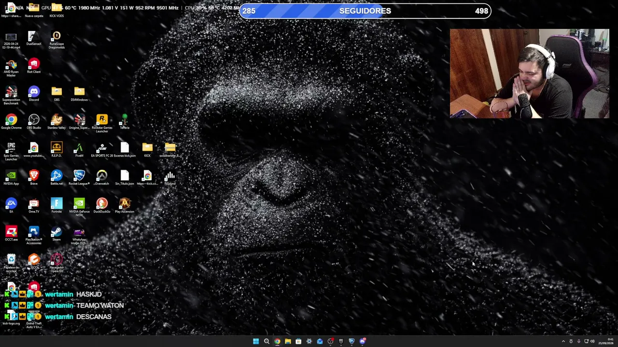This screenshot has width=618, height=347.
Task: Select the Rocket League shortcut
Action: (x=79, y=177)
